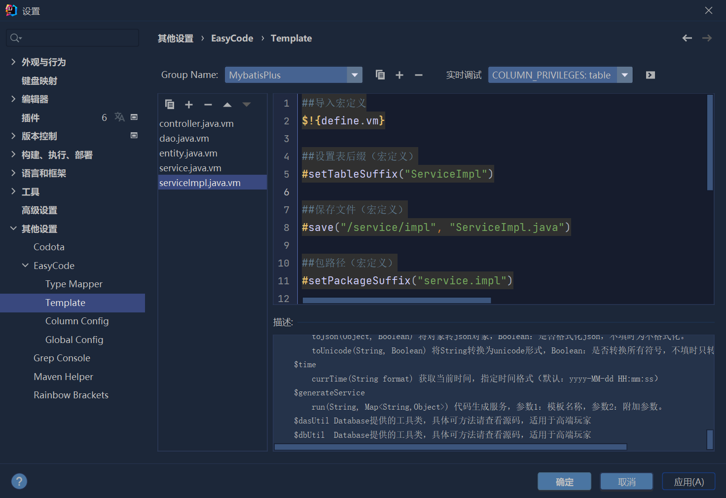Screen dimensions: 726x498
Task: Delete the selected template file
Action: click(208, 105)
